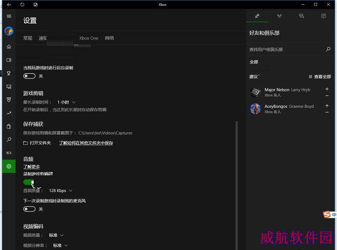Click 了解更多 link under 音频

click(32, 167)
